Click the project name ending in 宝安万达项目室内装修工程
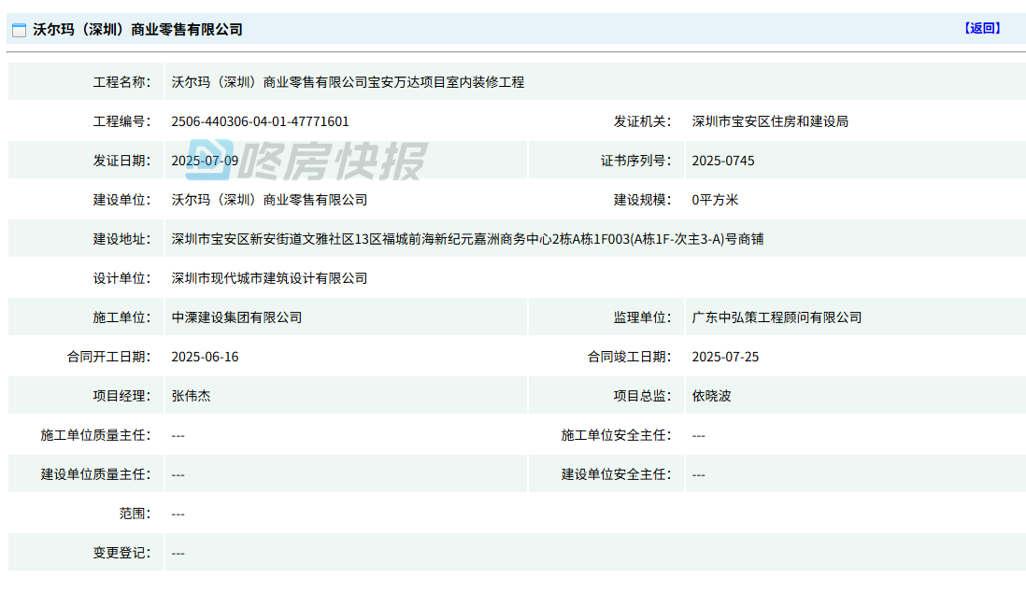The image size is (1026, 592). pos(349,82)
